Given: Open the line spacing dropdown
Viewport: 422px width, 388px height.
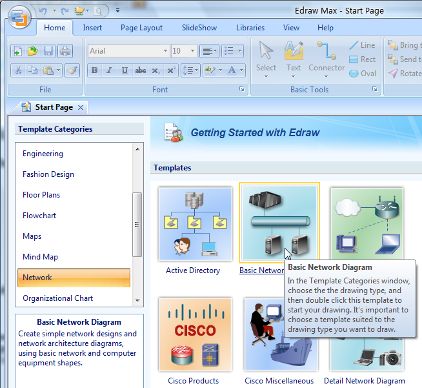Looking at the screenshot, I should pyautogui.click(x=190, y=70).
